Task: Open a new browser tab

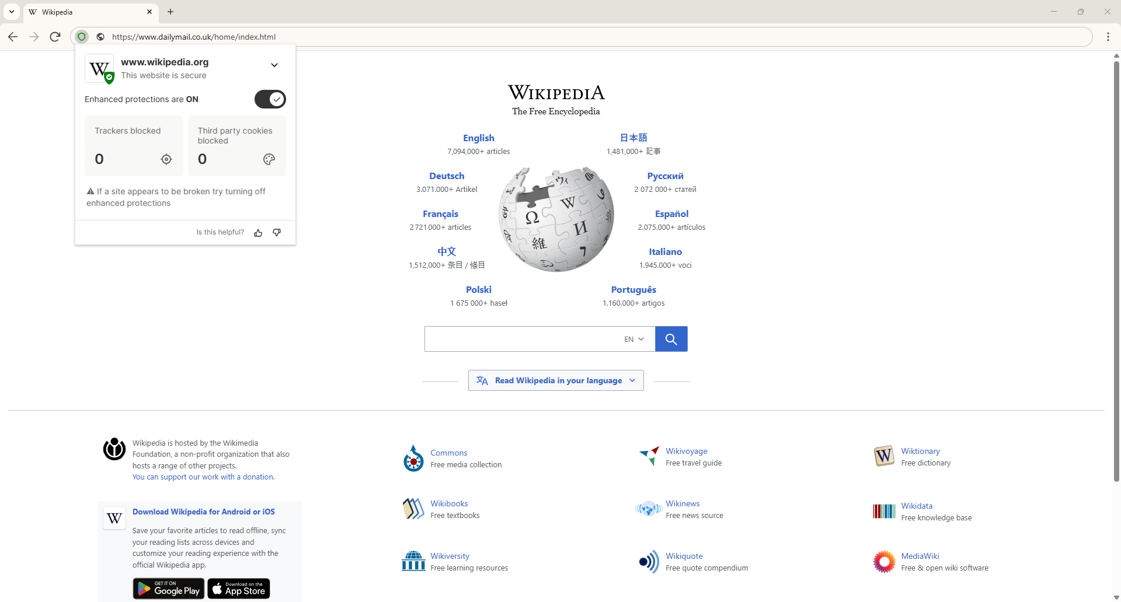Action: [x=170, y=12]
